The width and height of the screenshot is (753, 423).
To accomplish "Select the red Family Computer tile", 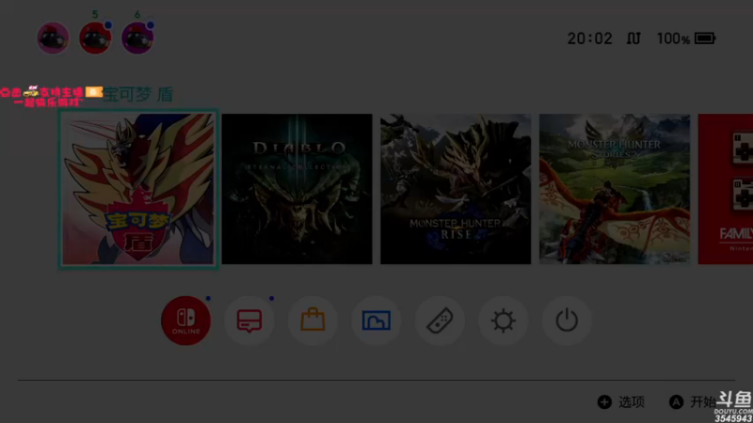I will [x=726, y=189].
